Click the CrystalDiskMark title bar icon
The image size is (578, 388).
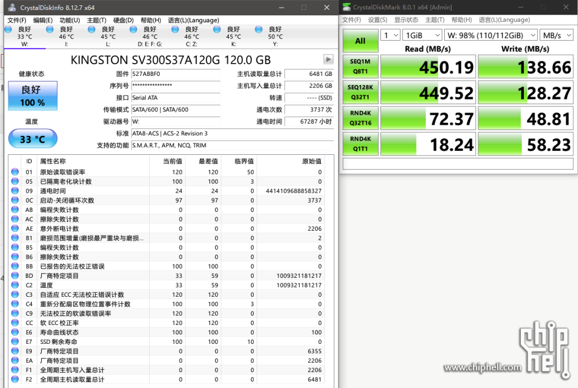point(346,7)
